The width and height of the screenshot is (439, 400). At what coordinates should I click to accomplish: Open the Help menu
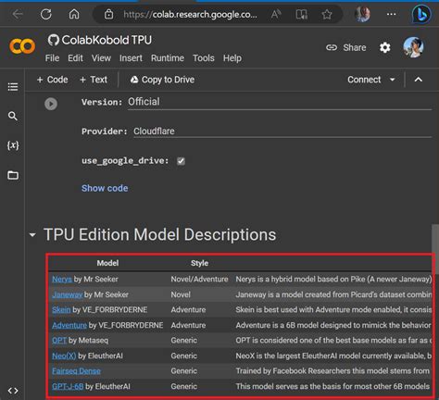point(232,58)
